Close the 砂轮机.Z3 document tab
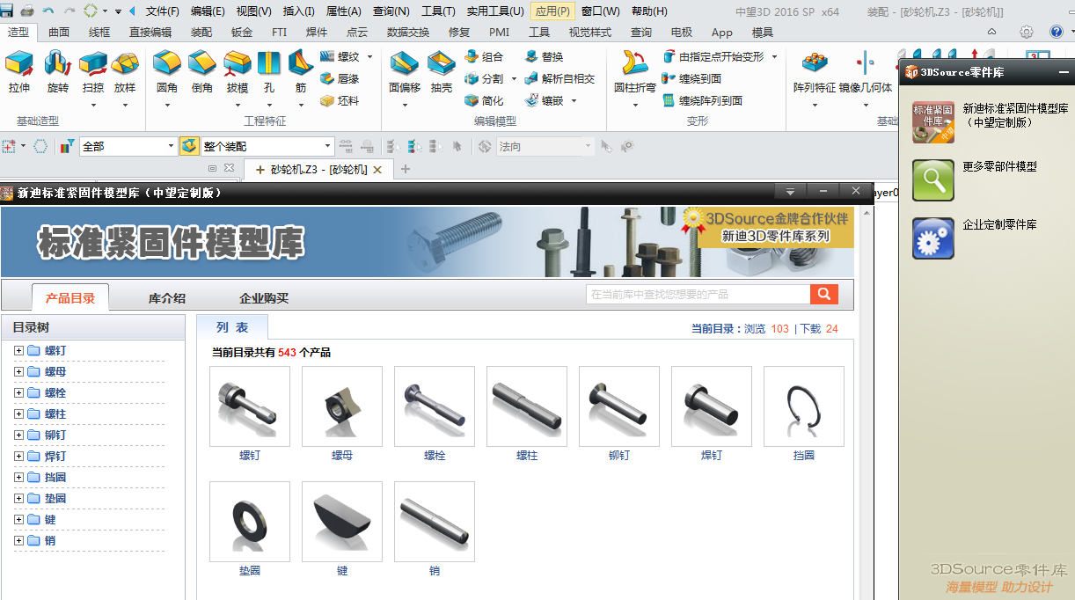Image resolution: width=1075 pixels, height=600 pixels. click(377, 169)
